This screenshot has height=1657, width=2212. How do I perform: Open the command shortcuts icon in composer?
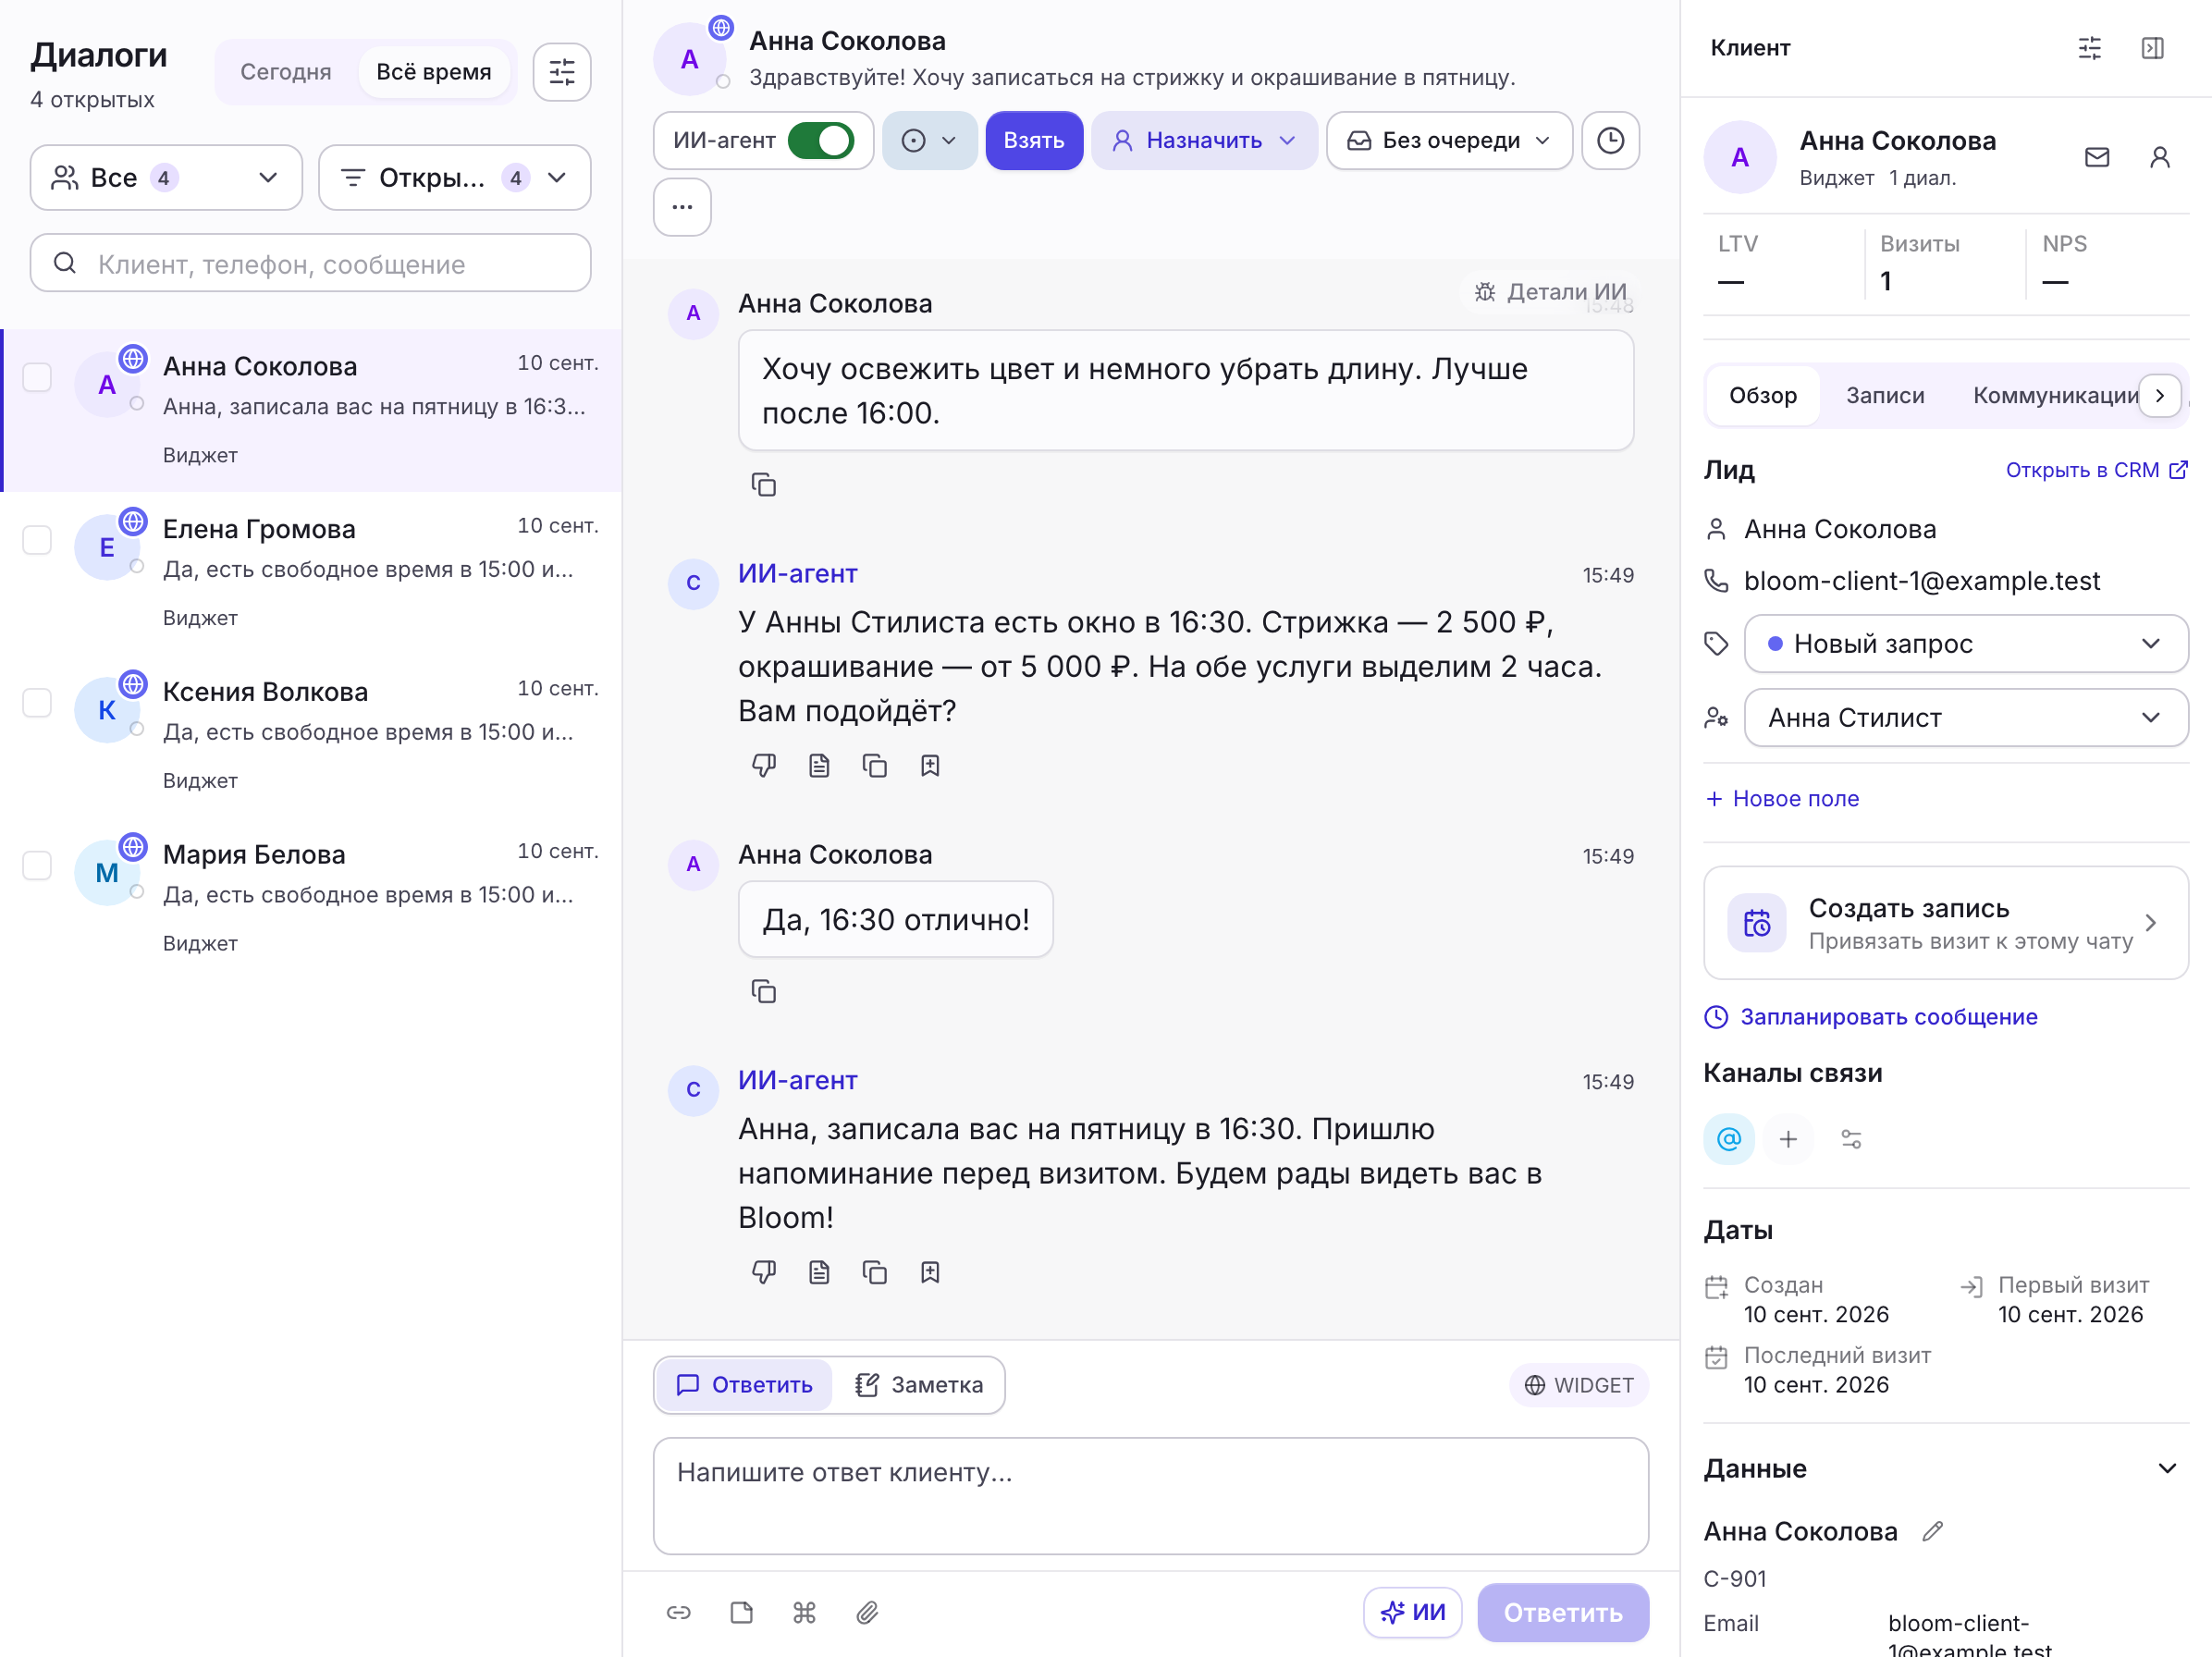pyautogui.click(x=804, y=1612)
